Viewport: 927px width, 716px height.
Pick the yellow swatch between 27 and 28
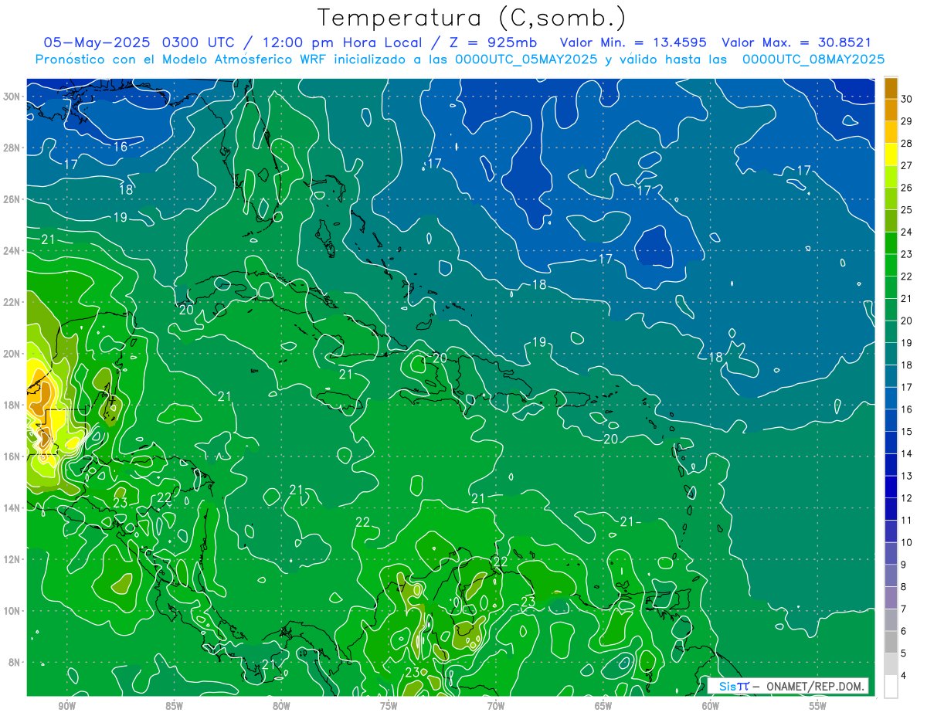(891, 155)
